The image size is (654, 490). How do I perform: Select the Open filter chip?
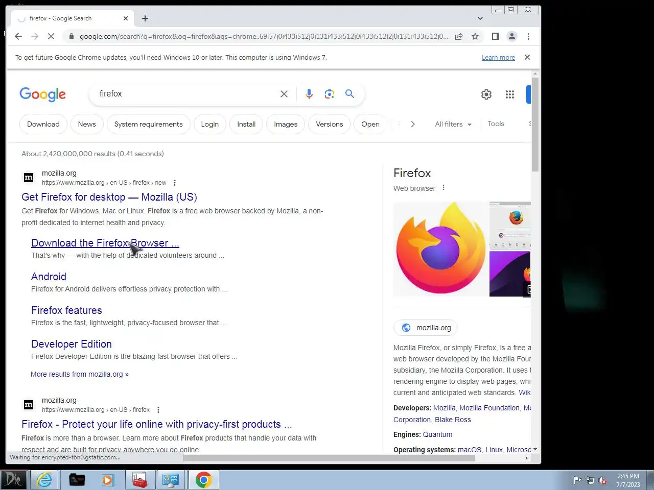[x=370, y=124]
